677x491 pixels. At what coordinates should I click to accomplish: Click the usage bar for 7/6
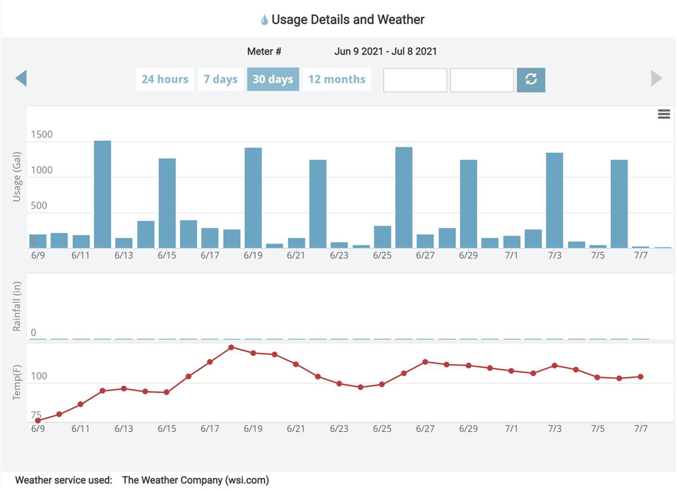[x=618, y=204]
